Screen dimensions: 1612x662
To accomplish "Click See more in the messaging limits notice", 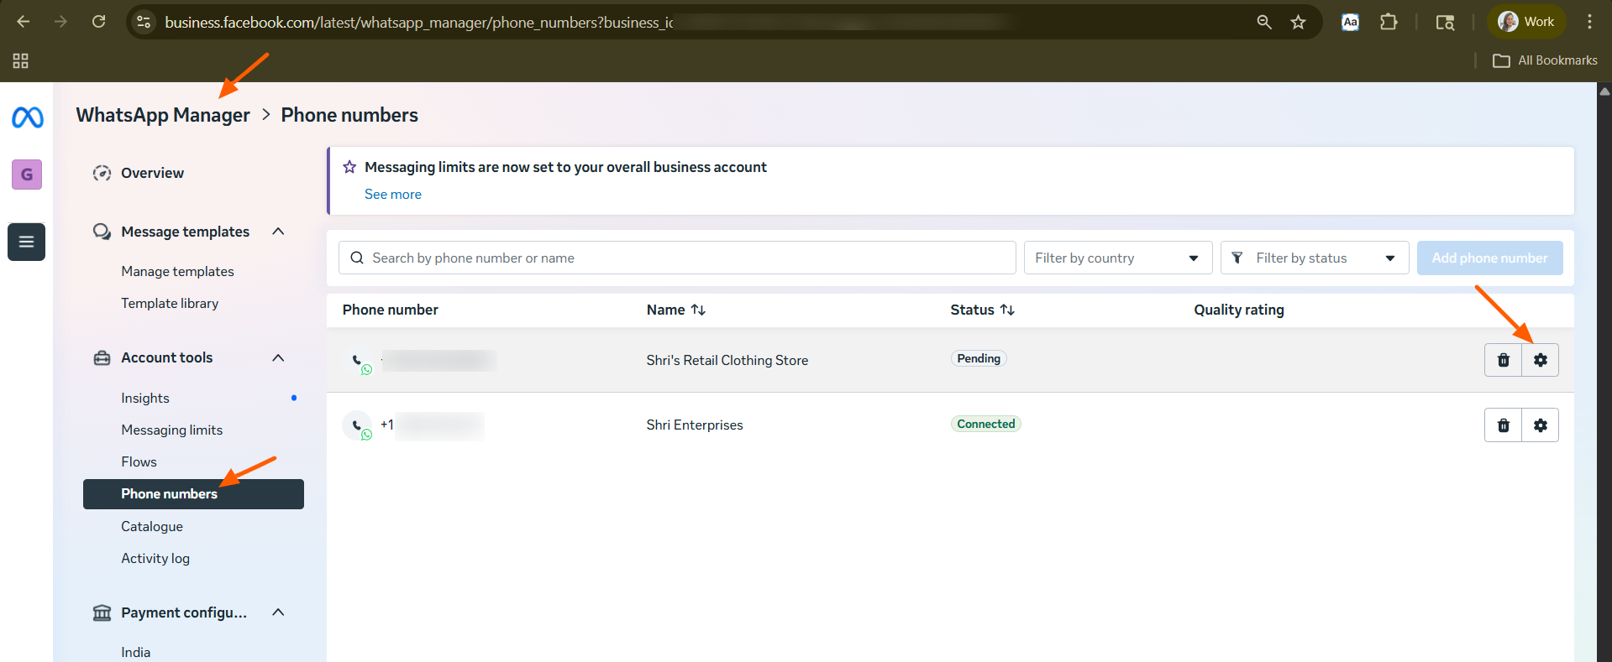I will (x=393, y=194).
